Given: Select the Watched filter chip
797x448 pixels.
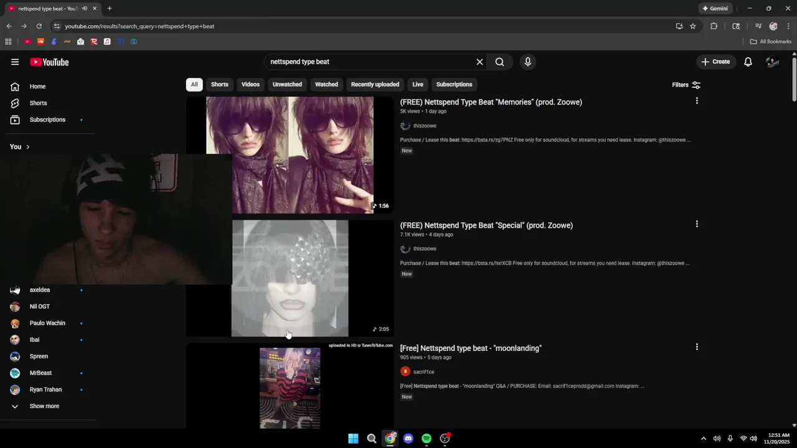Looking at the screenshot, I should tap(326, 85).
